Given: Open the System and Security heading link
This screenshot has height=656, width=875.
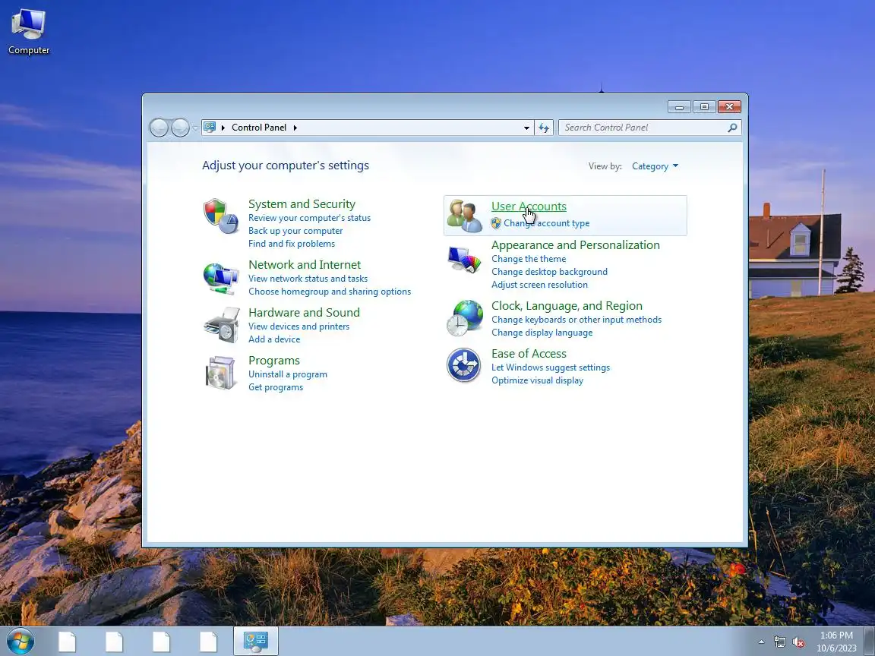Looking at the screenshot, I should 302,204.
